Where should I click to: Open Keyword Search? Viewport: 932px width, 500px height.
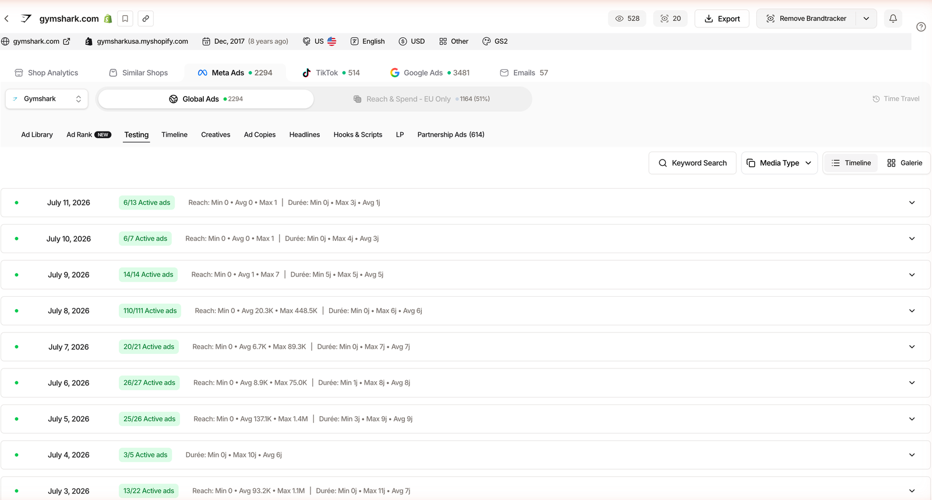693,163
